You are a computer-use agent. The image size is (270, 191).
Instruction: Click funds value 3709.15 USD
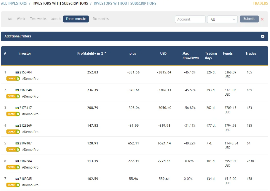click(x=231, y=110)
